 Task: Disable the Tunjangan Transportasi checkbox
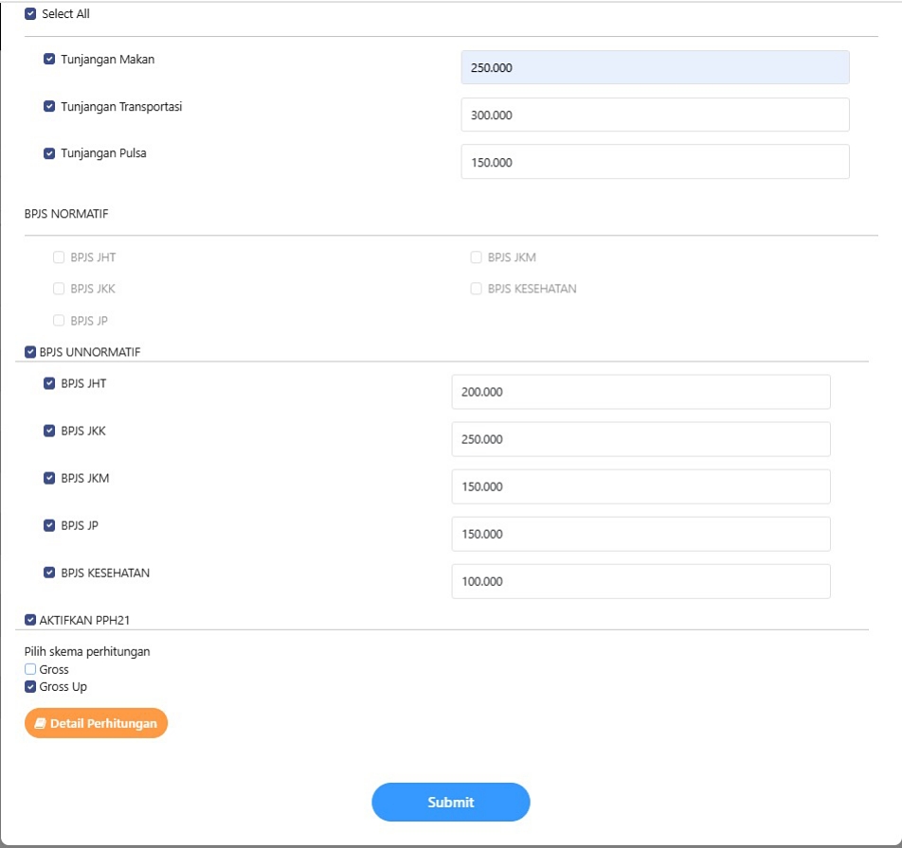coord(49,106)
